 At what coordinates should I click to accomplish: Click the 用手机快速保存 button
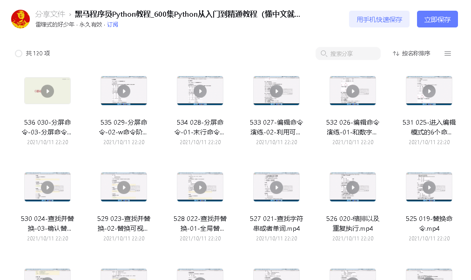379,19
